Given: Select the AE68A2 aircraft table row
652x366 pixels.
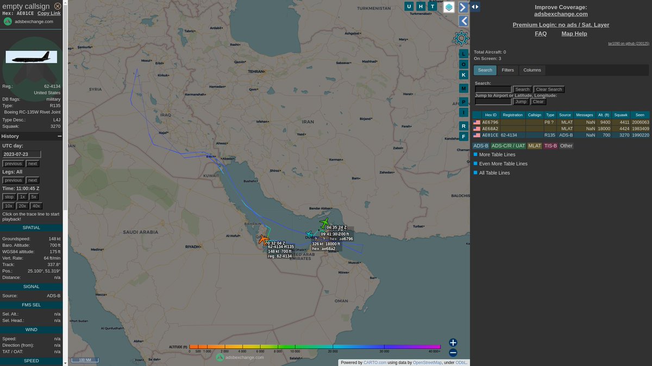Looking at the screenshot, I should tap(561, 129).
